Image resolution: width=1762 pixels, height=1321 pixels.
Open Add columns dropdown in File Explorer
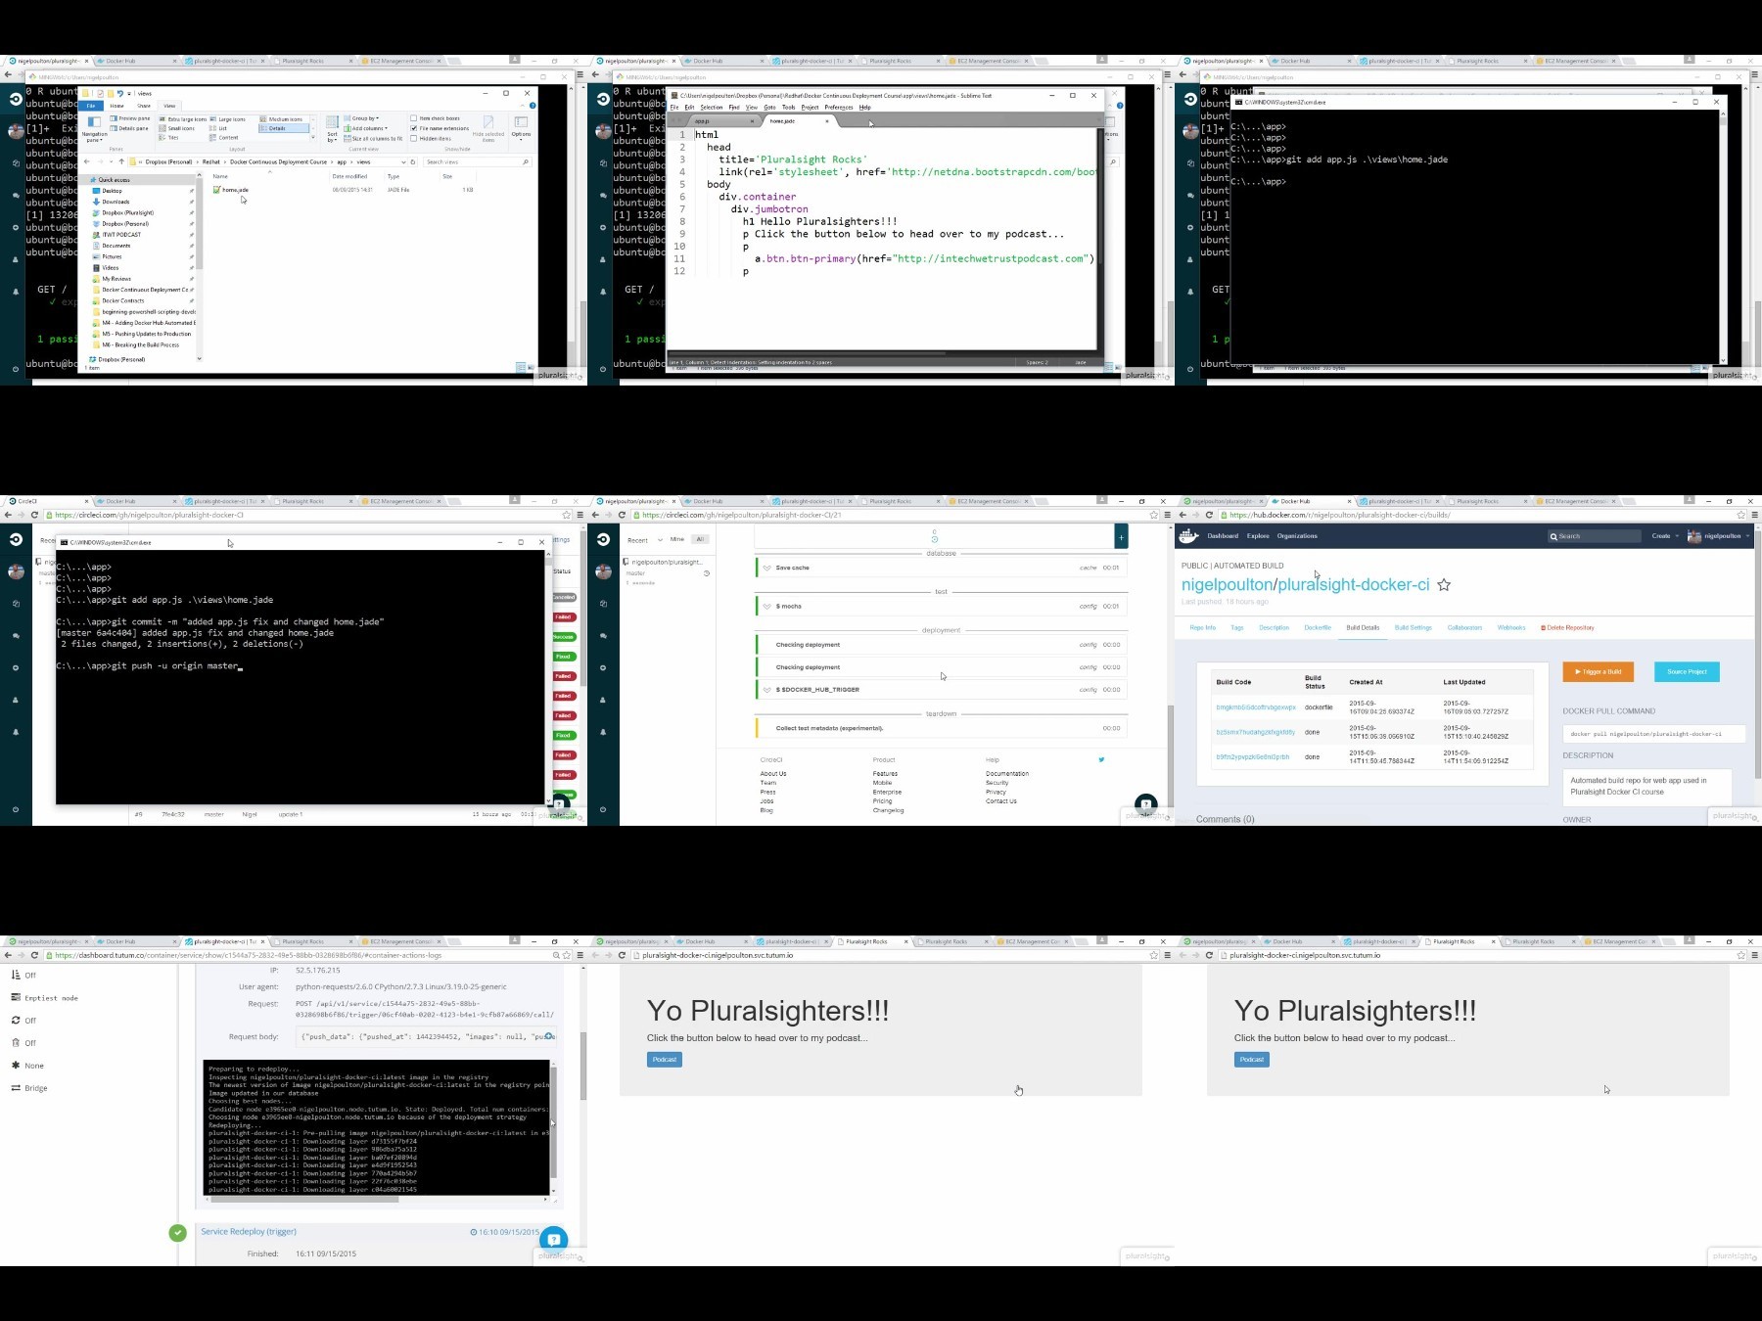tap(365, 128)
